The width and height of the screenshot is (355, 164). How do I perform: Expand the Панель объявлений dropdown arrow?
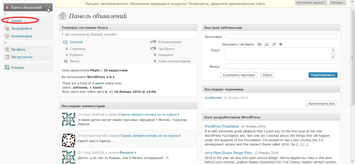50,8
